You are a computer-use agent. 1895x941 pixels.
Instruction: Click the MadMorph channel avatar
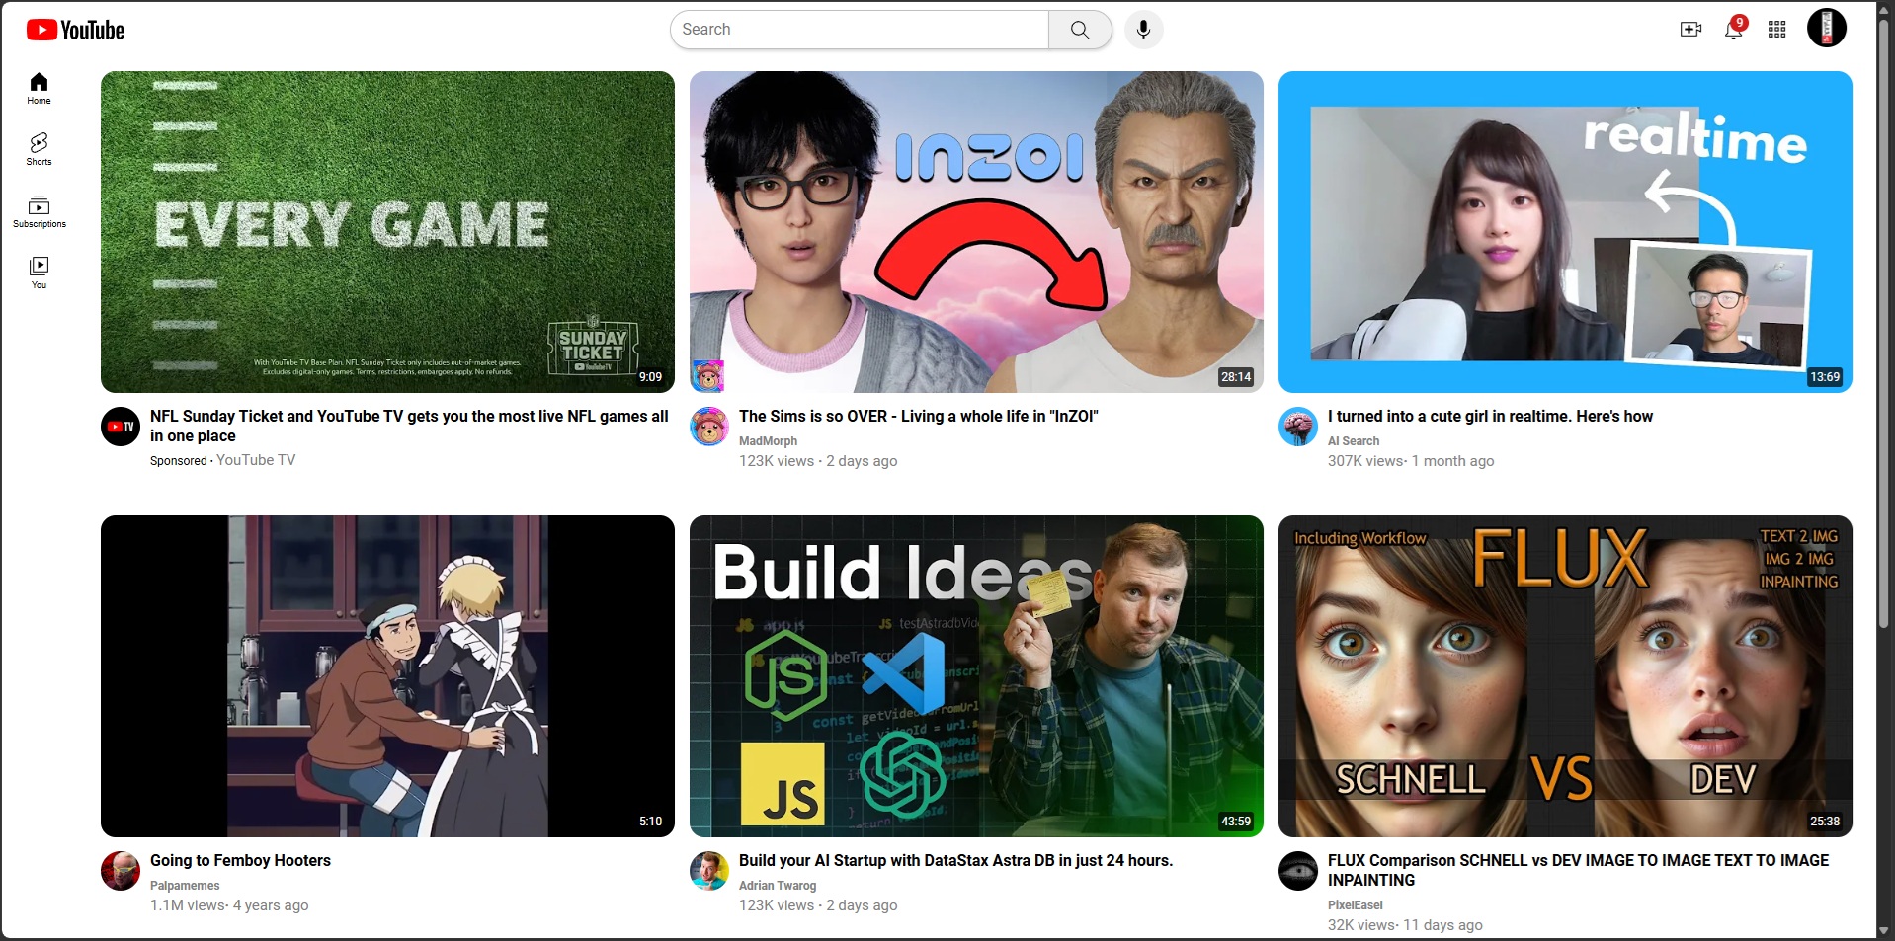pos(709,427)
